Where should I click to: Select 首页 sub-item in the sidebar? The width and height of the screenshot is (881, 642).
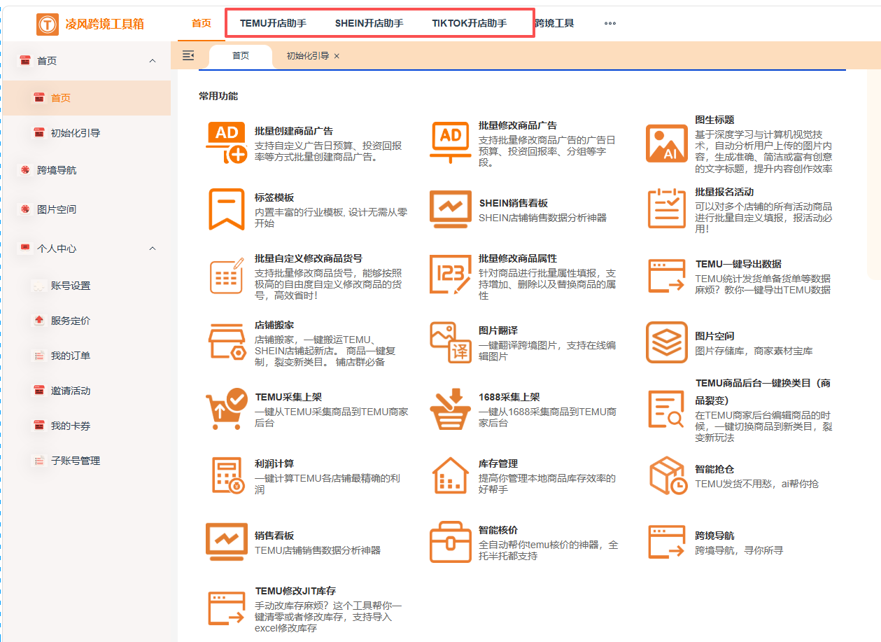[x=87, y=98]
